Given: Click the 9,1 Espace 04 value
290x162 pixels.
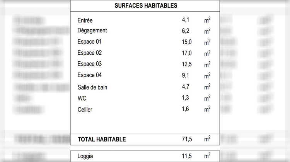Looking at the screenshot, I should (185, 76).
